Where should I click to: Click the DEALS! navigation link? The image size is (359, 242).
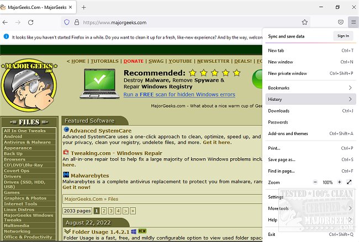tap(243, 61)
